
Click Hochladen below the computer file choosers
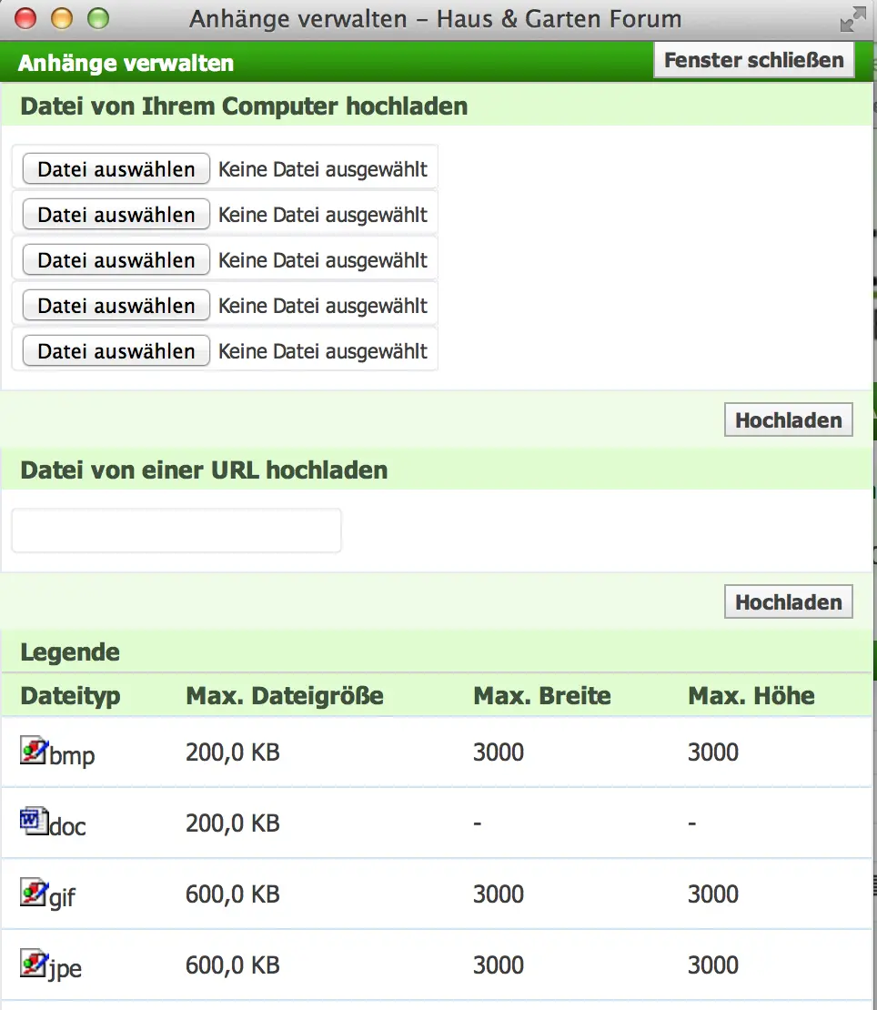point(788,420)
